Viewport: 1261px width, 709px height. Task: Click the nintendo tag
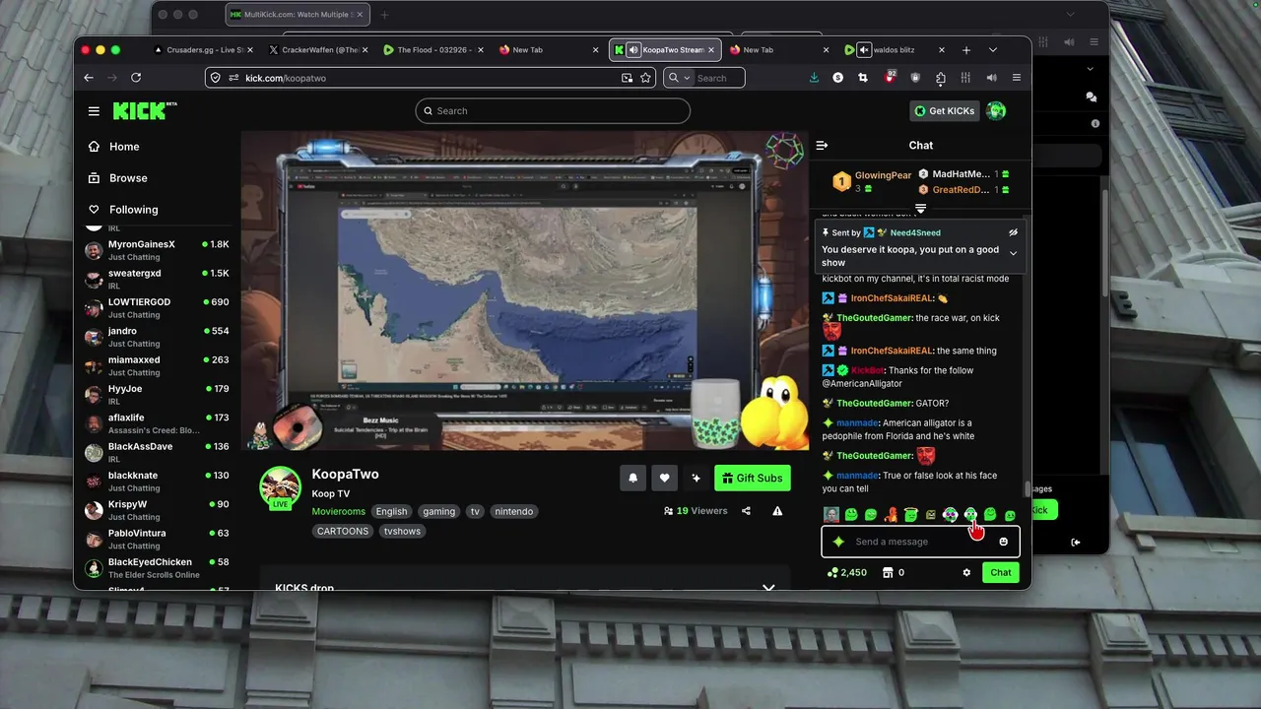click(514, 511)
